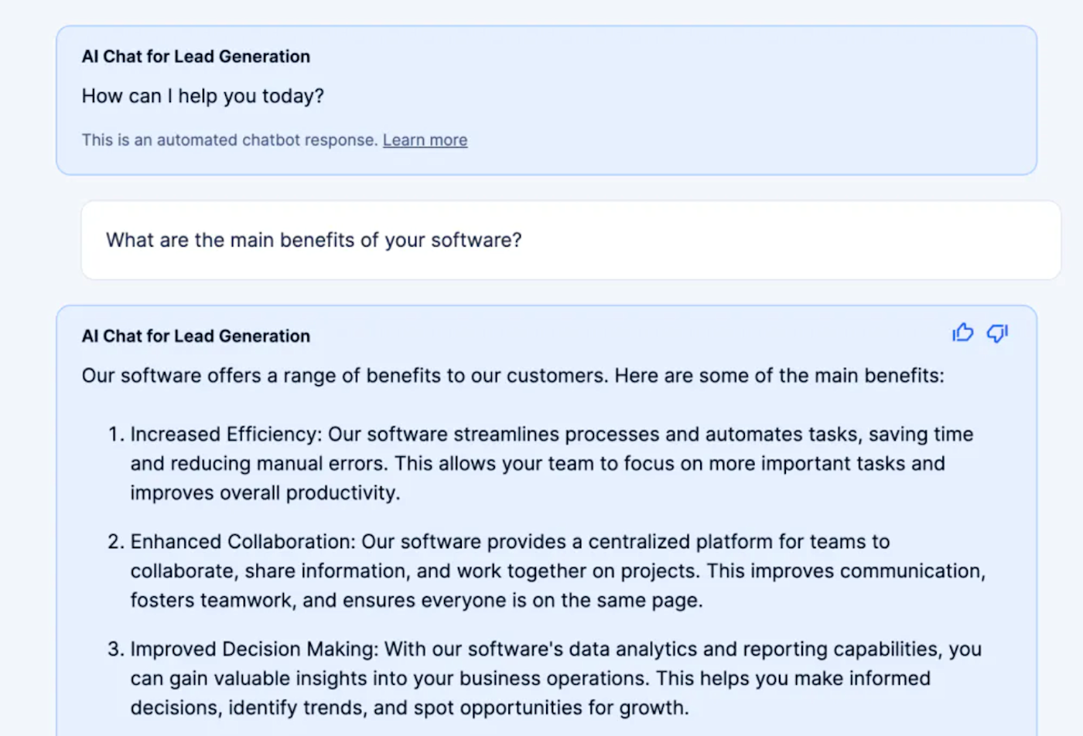Click the thumbs up feedback icon
1083x736 pixels.
pos(962,333)
